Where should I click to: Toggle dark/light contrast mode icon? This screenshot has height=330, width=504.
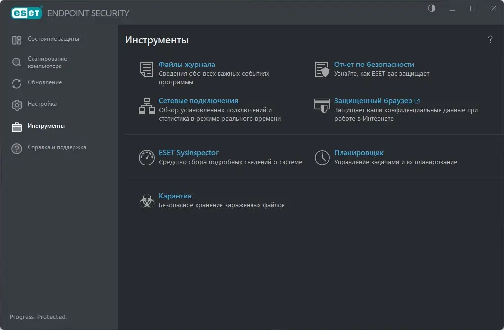coord(432,9)
